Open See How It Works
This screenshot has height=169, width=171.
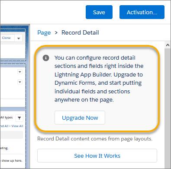[97, 156]
